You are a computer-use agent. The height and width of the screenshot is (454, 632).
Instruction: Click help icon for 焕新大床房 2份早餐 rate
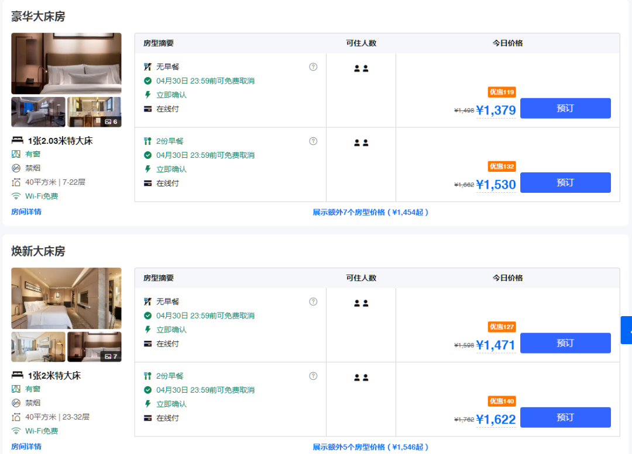pos(313,376)
